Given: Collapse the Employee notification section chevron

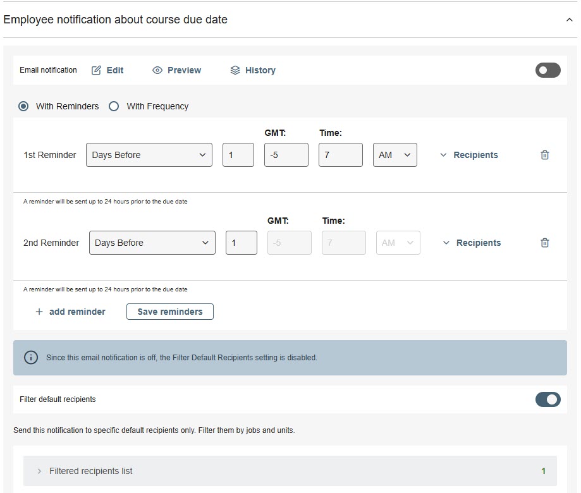Looking at the screenshot, I should pyautogui.click(x=569, y=20).
